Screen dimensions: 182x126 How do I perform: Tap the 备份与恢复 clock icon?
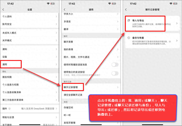[129, 38]
